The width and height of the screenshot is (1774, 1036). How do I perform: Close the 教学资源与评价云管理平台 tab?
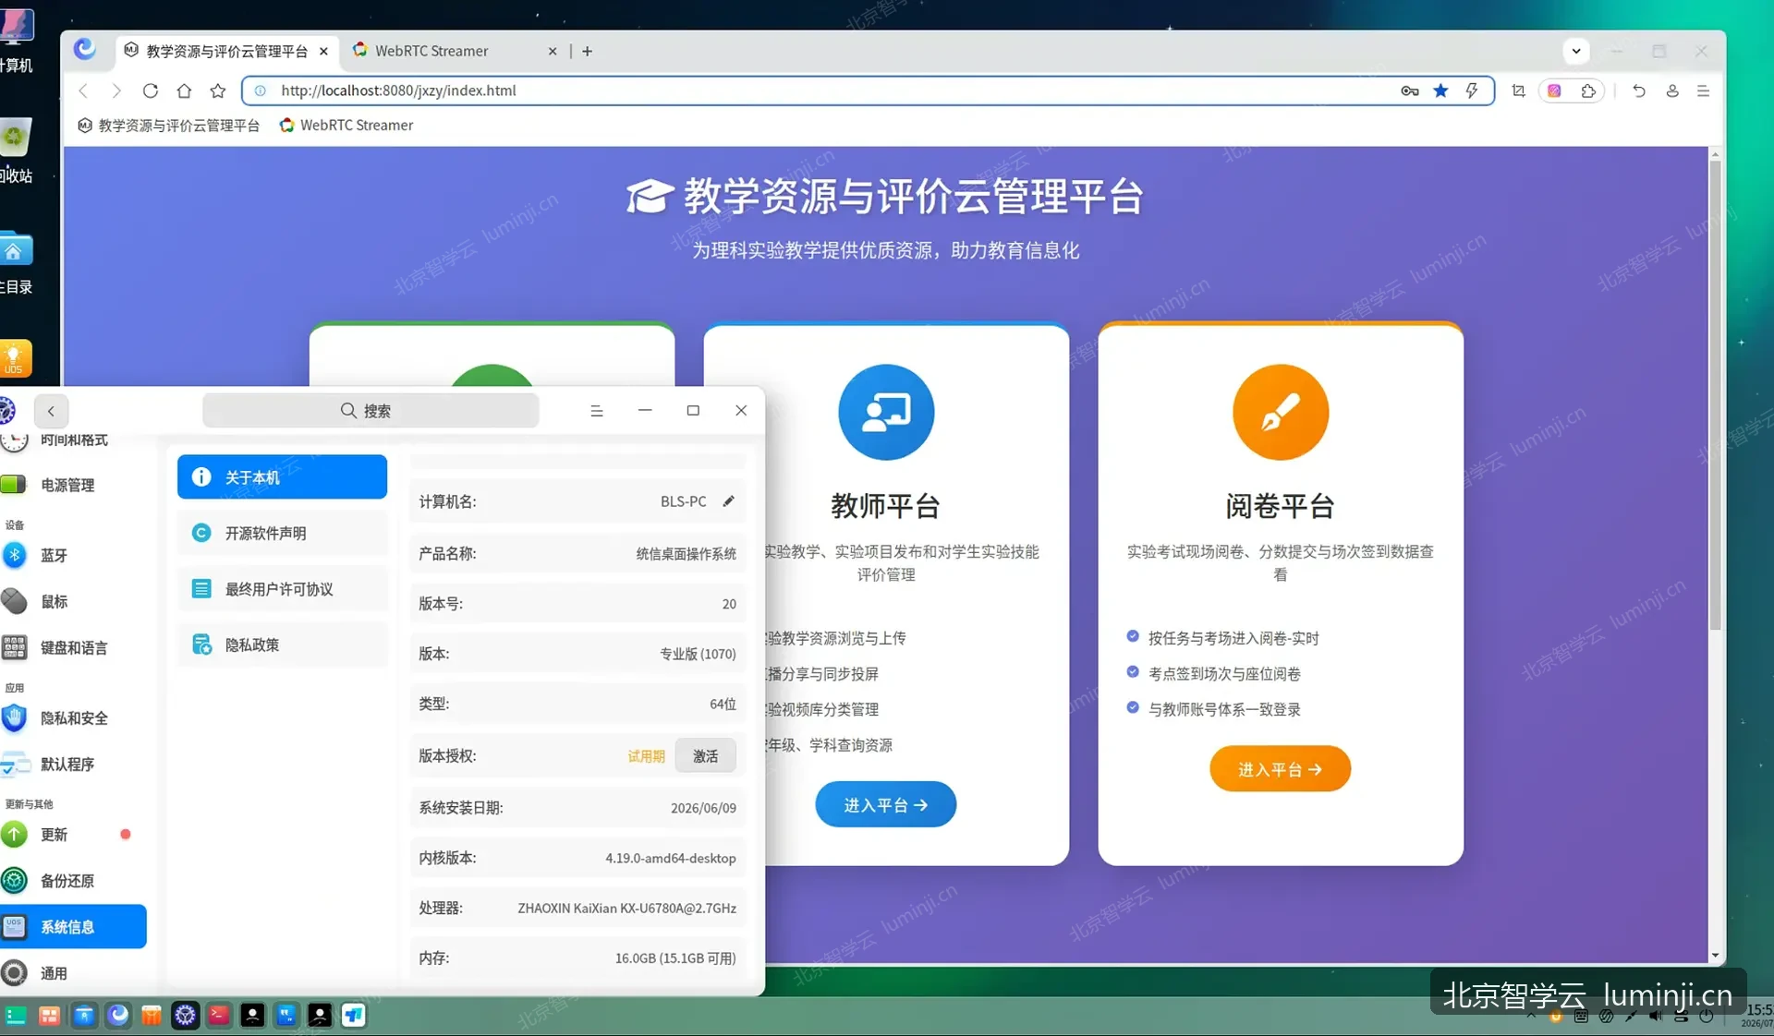pyautogui.click(x=323, y=52)
